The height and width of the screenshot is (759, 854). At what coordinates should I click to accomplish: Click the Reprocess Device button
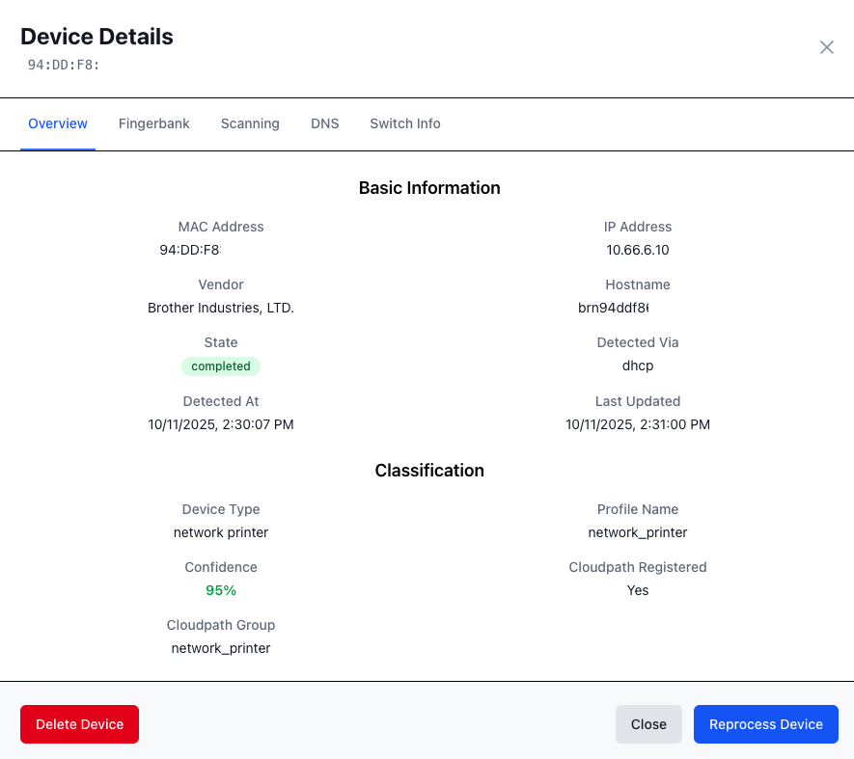[x=765, y=724]
